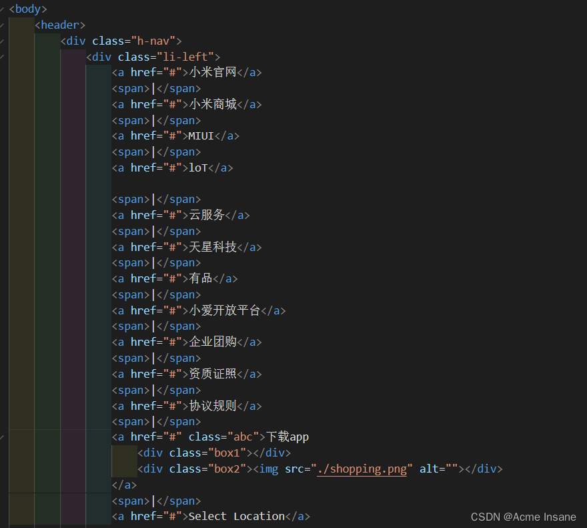Click the text 小爱开放平台
This screenshot has height=528, width=587.
225,310
